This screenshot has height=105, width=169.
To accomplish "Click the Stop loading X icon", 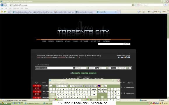I will coord(139,5).
